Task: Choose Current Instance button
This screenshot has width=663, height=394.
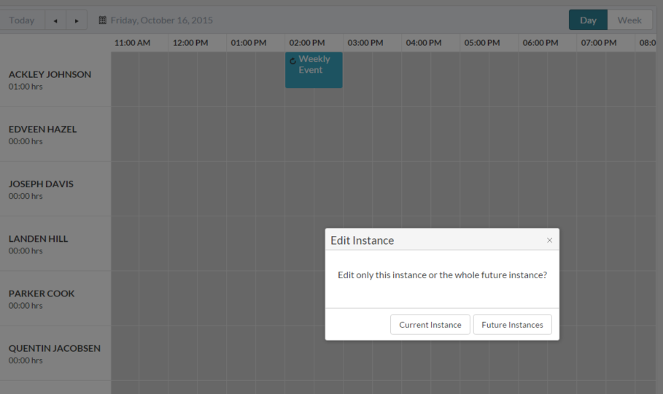Action: pyautogui.click(x=430, y=324)
